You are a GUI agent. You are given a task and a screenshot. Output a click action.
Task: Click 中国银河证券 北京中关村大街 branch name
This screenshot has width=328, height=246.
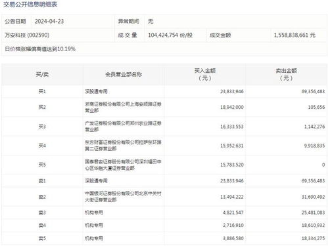tap(123, 197)
